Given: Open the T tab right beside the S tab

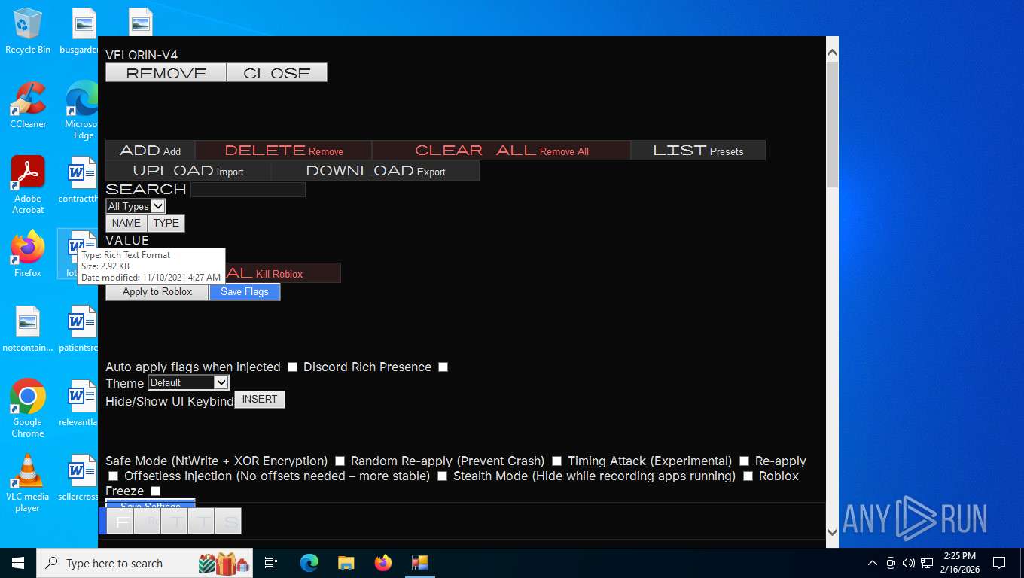Looking at the screenshot, I should 201,521.
